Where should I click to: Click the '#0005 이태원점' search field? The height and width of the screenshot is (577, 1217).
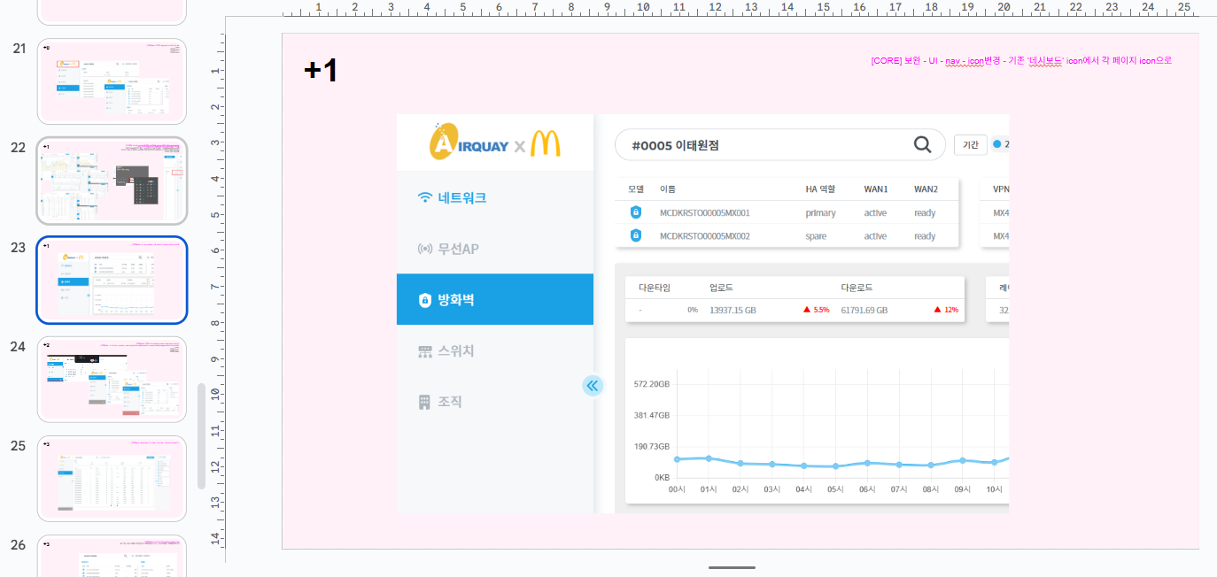tap(780, 145)
